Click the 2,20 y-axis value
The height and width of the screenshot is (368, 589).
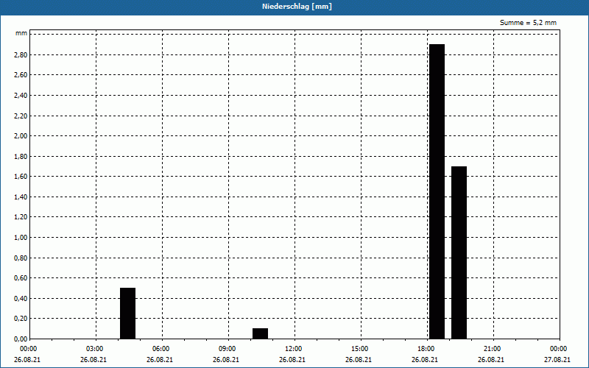click(x=21, y=116)
